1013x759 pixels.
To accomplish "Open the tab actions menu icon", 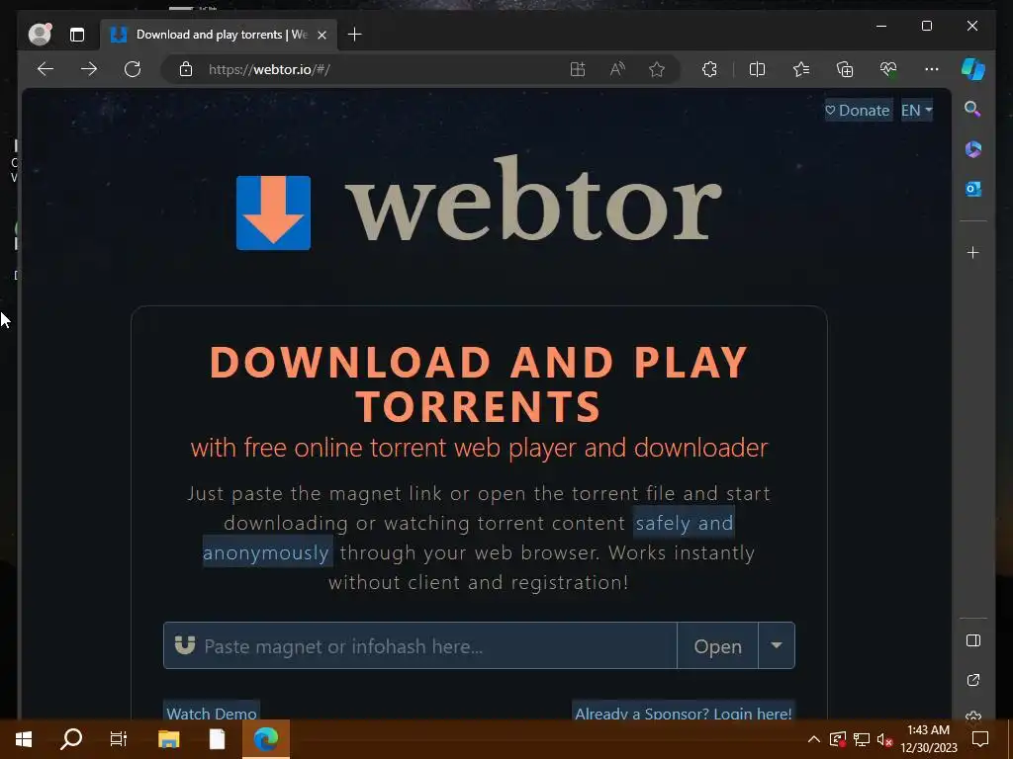I will click(x=77, y=35).
